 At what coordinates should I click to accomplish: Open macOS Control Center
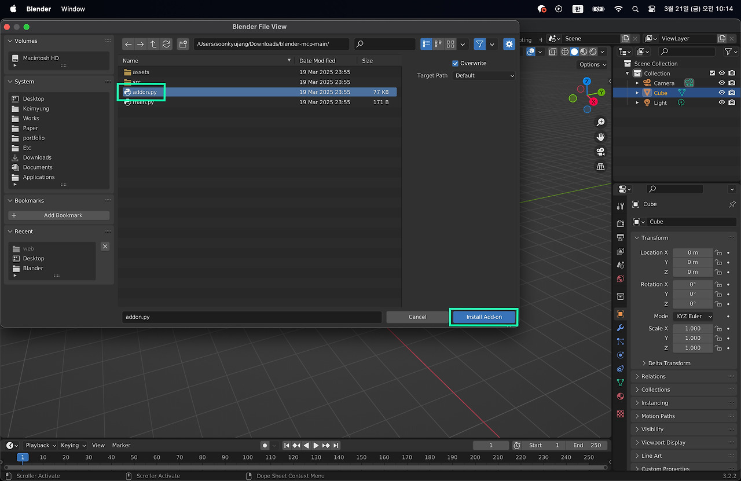[652, 9]
